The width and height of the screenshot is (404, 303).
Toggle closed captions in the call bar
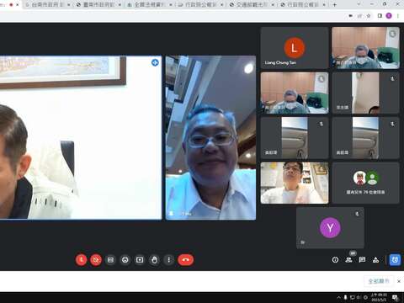[x=110, y=260]
